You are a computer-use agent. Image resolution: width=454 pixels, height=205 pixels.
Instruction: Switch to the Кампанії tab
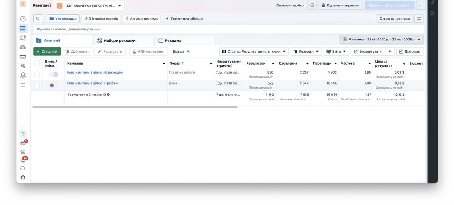[63, 40]
